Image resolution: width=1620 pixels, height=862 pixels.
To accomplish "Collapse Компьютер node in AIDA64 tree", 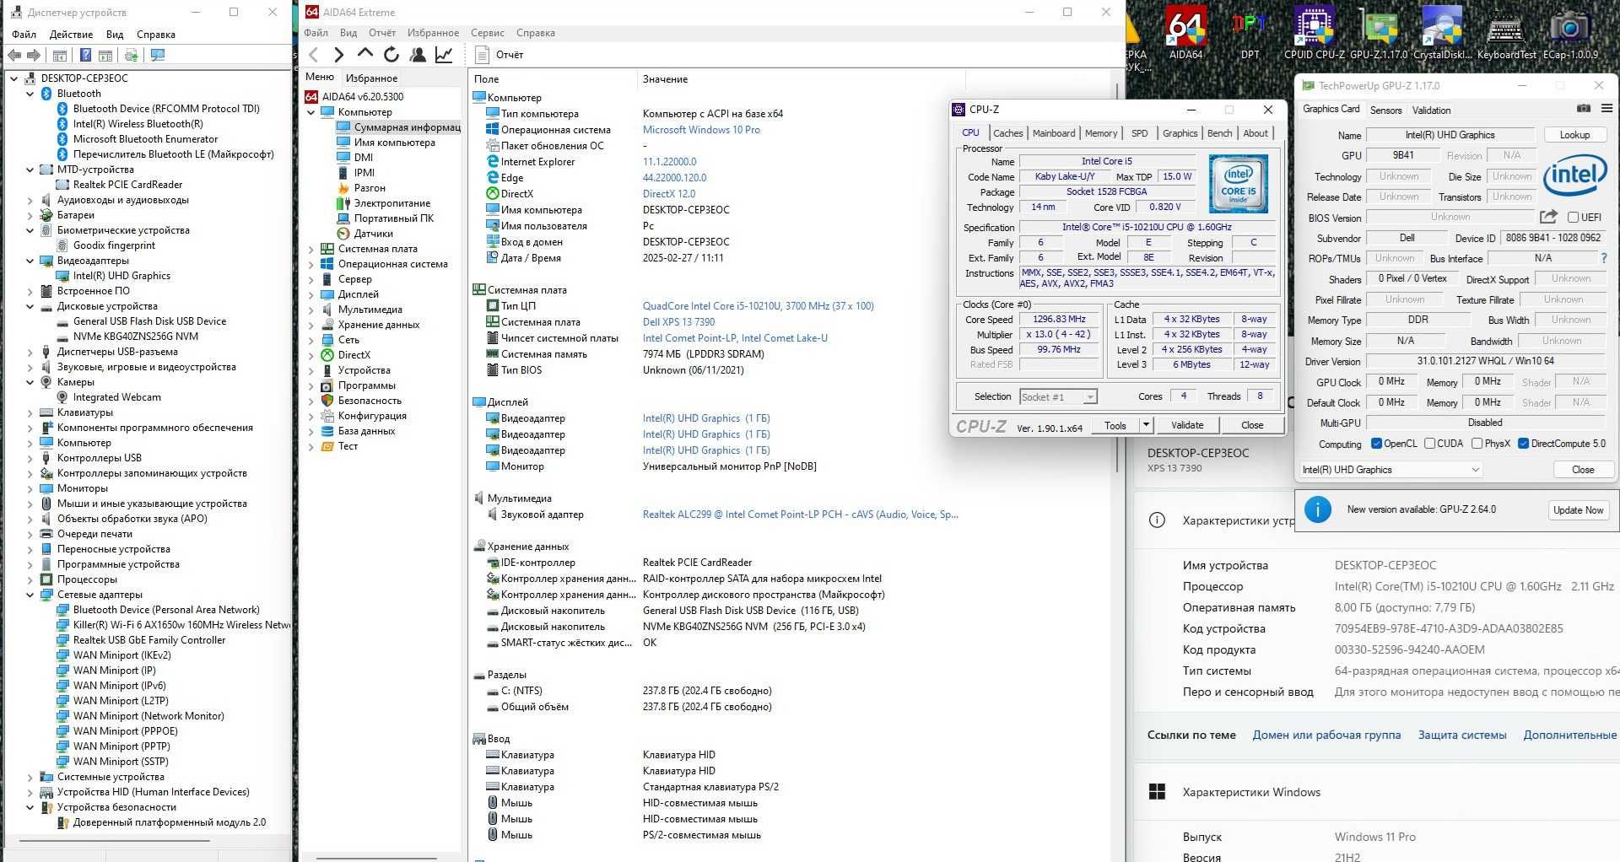I will 310,112.
